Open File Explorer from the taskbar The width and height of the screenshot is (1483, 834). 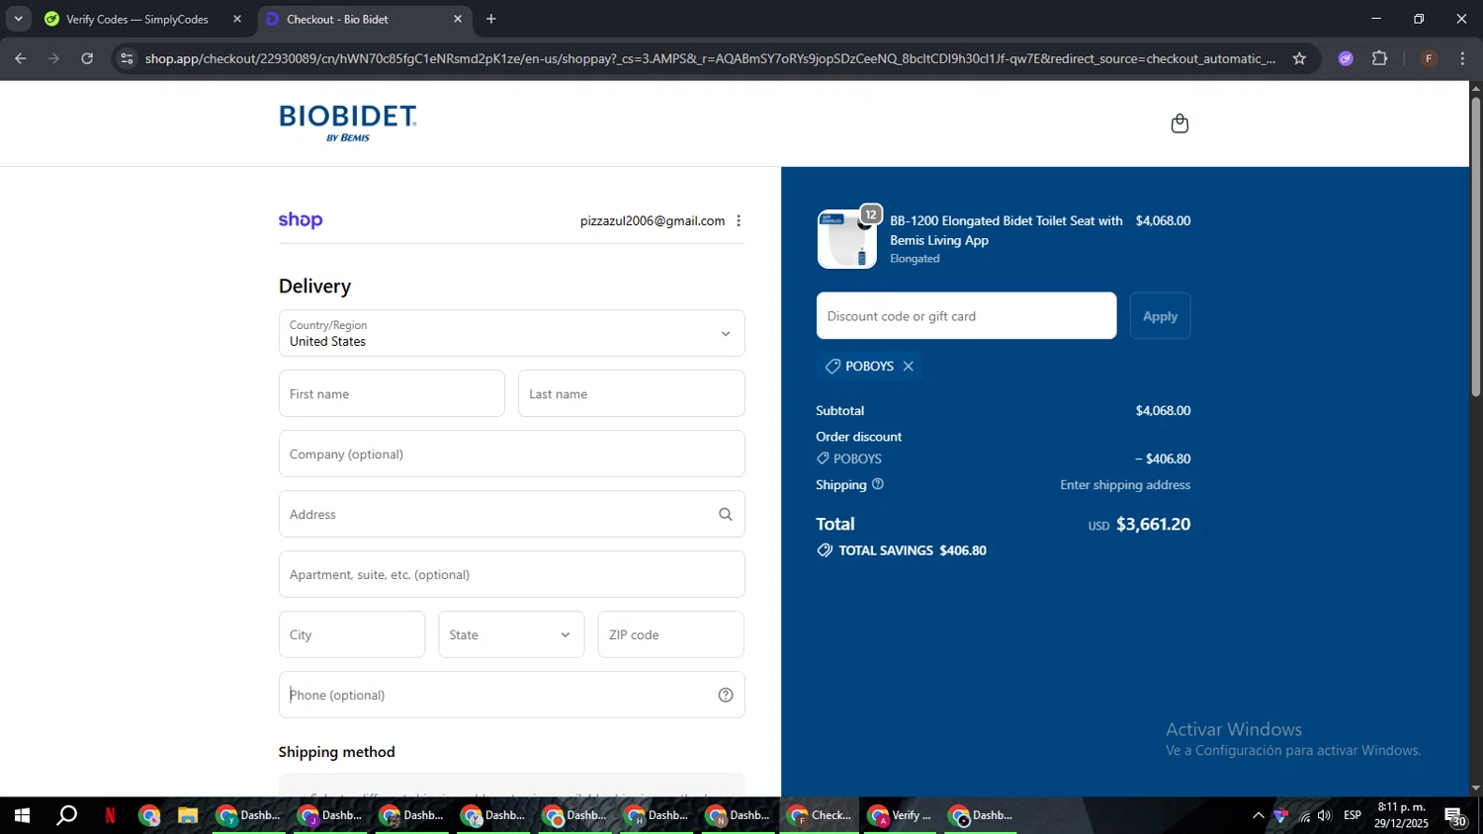188,815
